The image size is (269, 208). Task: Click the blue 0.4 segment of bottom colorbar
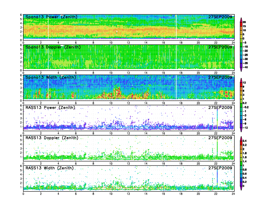coord(241,180)
